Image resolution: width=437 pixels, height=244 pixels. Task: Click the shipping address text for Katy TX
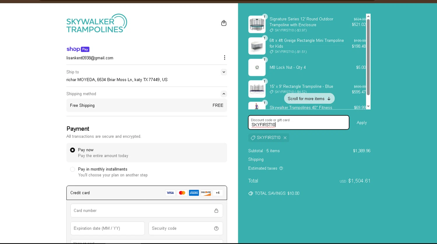tap(117, 79)
